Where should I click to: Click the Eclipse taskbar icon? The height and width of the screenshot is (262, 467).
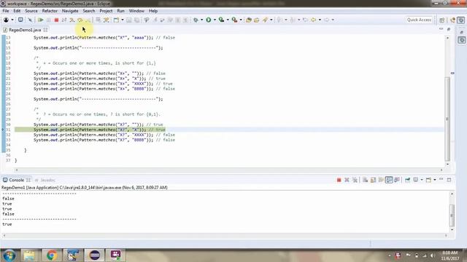point(95,255)
